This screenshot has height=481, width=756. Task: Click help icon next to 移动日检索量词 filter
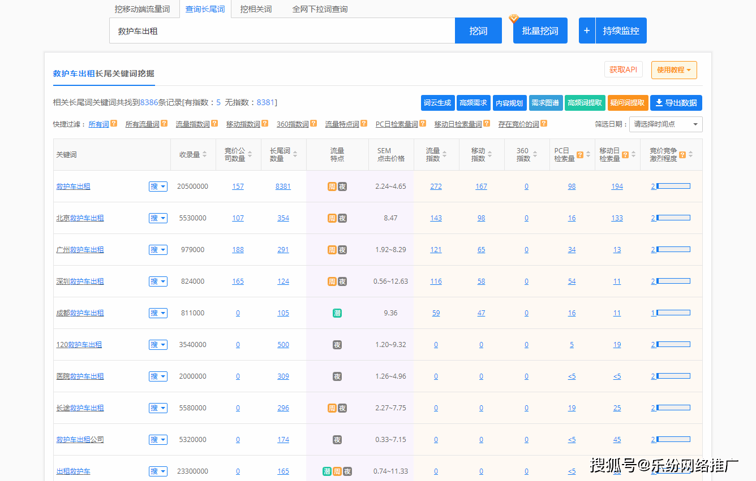click(x=487, y=123)
